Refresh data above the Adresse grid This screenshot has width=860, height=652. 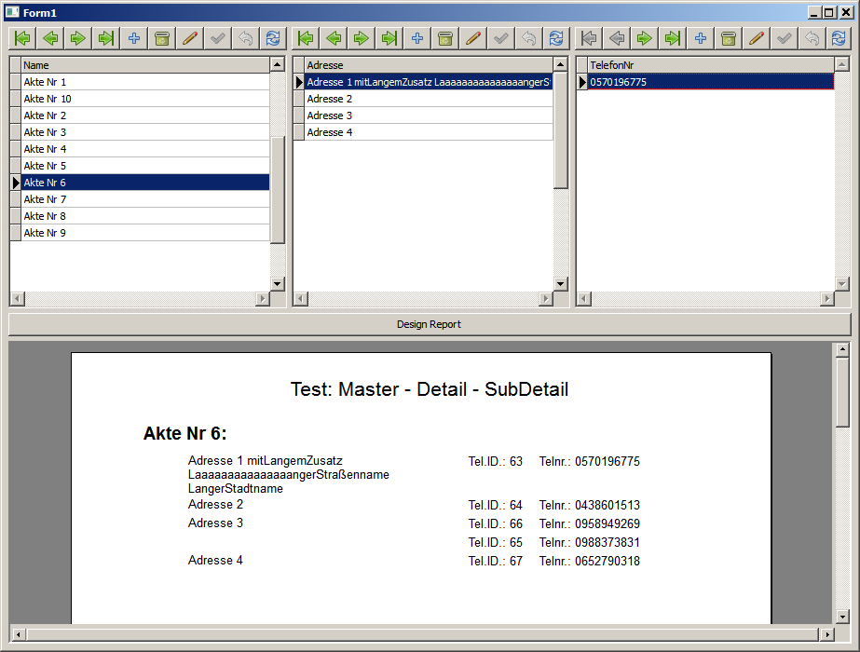pos(556,38)
